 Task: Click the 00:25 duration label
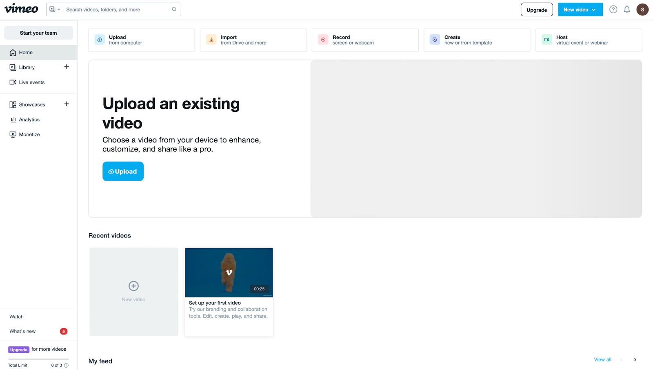tap(260, 289)
